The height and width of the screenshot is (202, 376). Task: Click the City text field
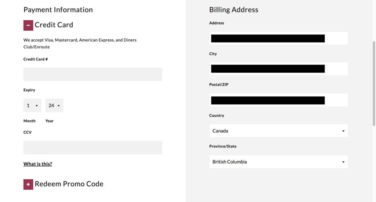pyautogui.click(x=278, y=69)
